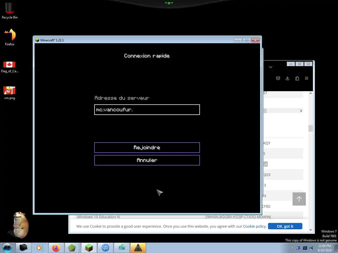The height and width of the screenshot is (253, 338).
Task: Click the action center flag tray icon
Action: pyautogui.click(x=298, y=248)
